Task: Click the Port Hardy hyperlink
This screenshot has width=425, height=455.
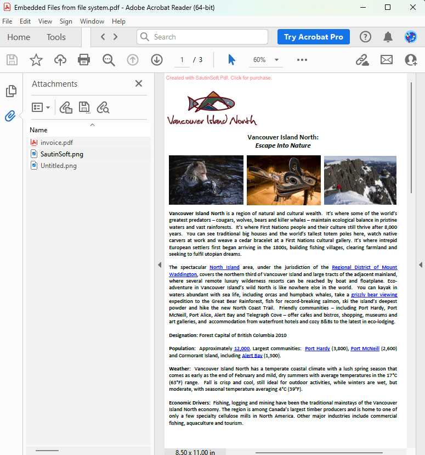Action: tap(317, 349)
